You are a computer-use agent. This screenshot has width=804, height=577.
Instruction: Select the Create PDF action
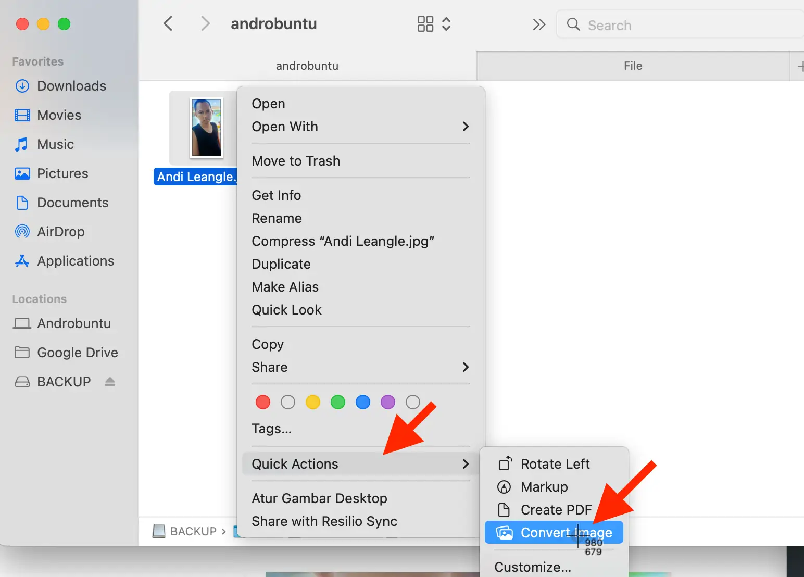[556, 510]
